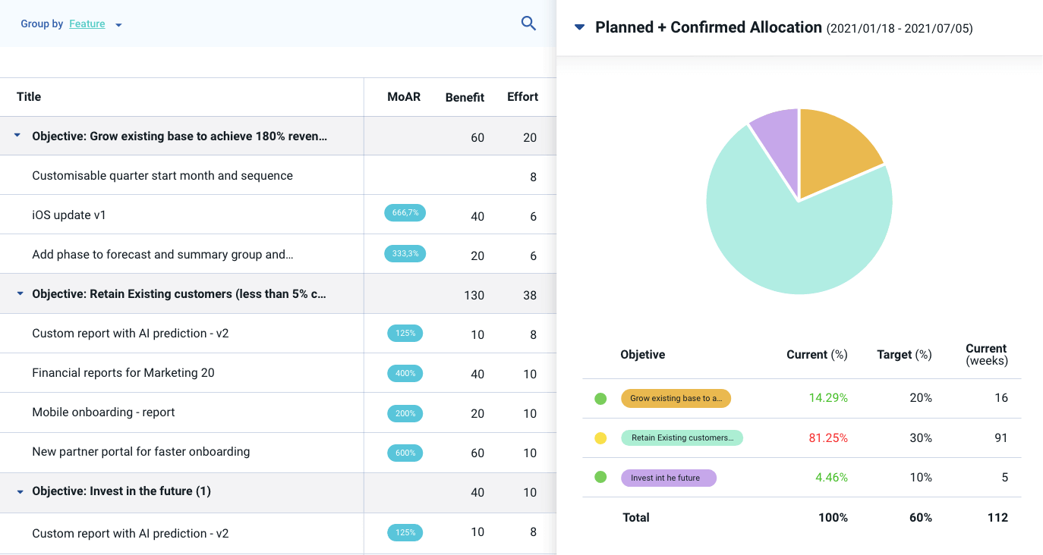Collapse Planned + Confirmed Allocation panel
This screenshot has height=555, width=1043.
[x=580, y=27]
